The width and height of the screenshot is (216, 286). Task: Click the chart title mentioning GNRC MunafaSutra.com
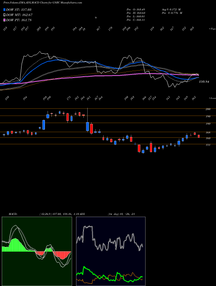(x=43, y=3)
